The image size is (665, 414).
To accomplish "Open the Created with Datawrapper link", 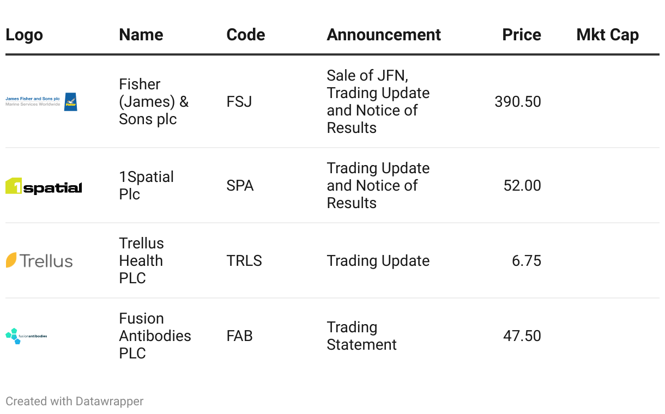I will (x=75, y=401).
